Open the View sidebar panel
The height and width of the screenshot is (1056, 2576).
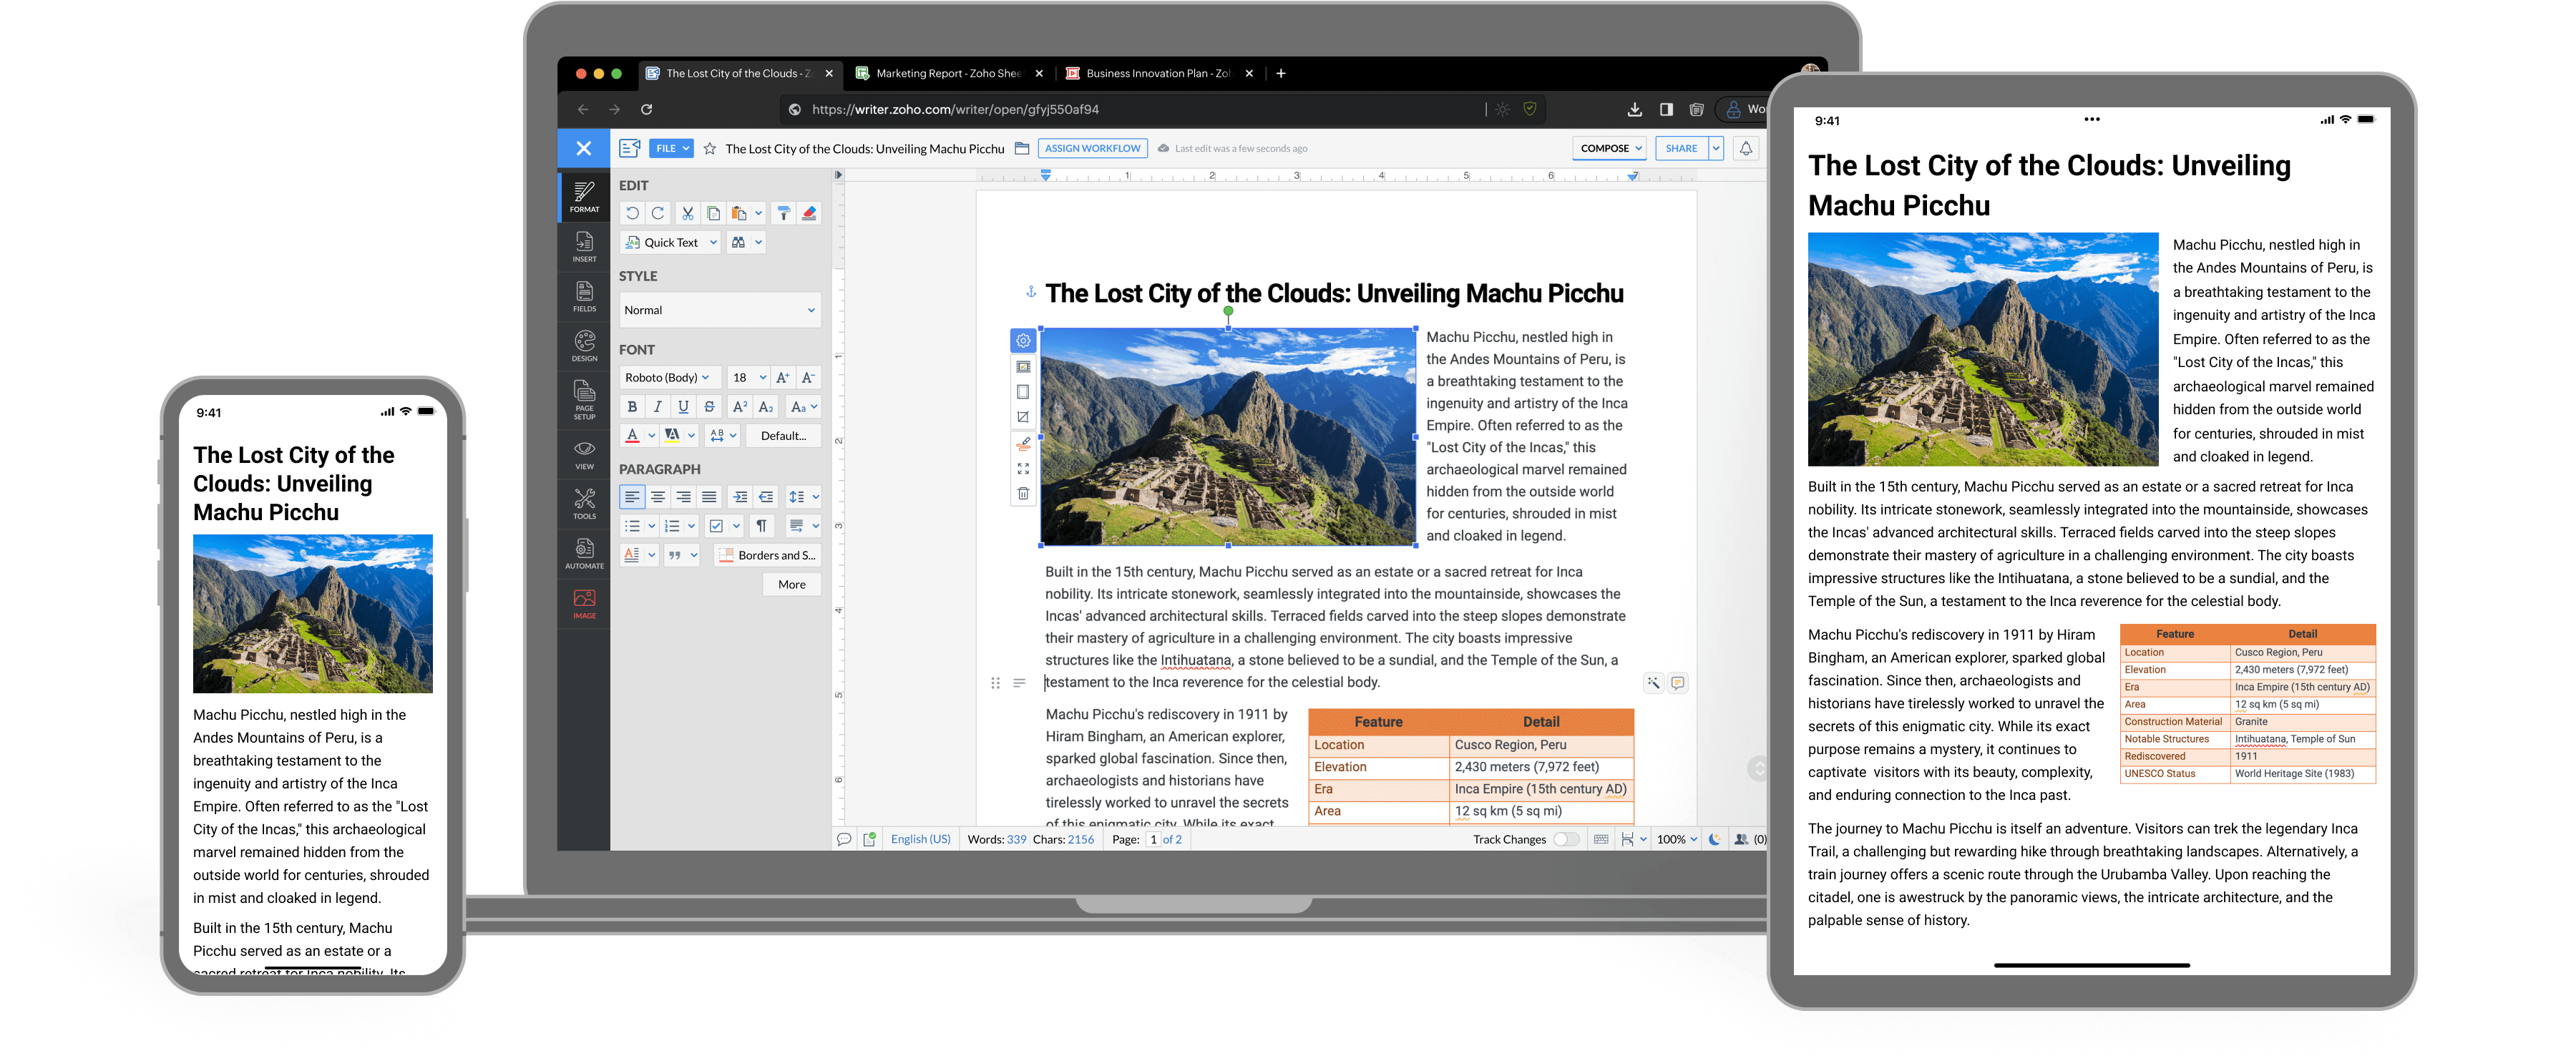tap(584, 454)
